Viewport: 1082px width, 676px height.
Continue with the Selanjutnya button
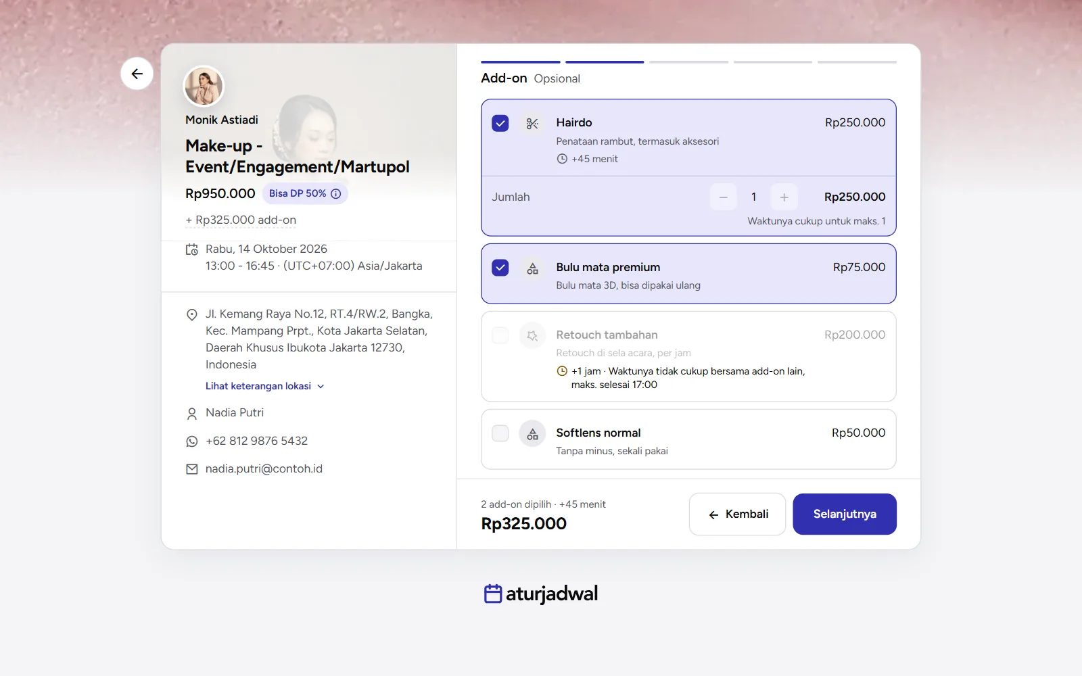(845, 514)
